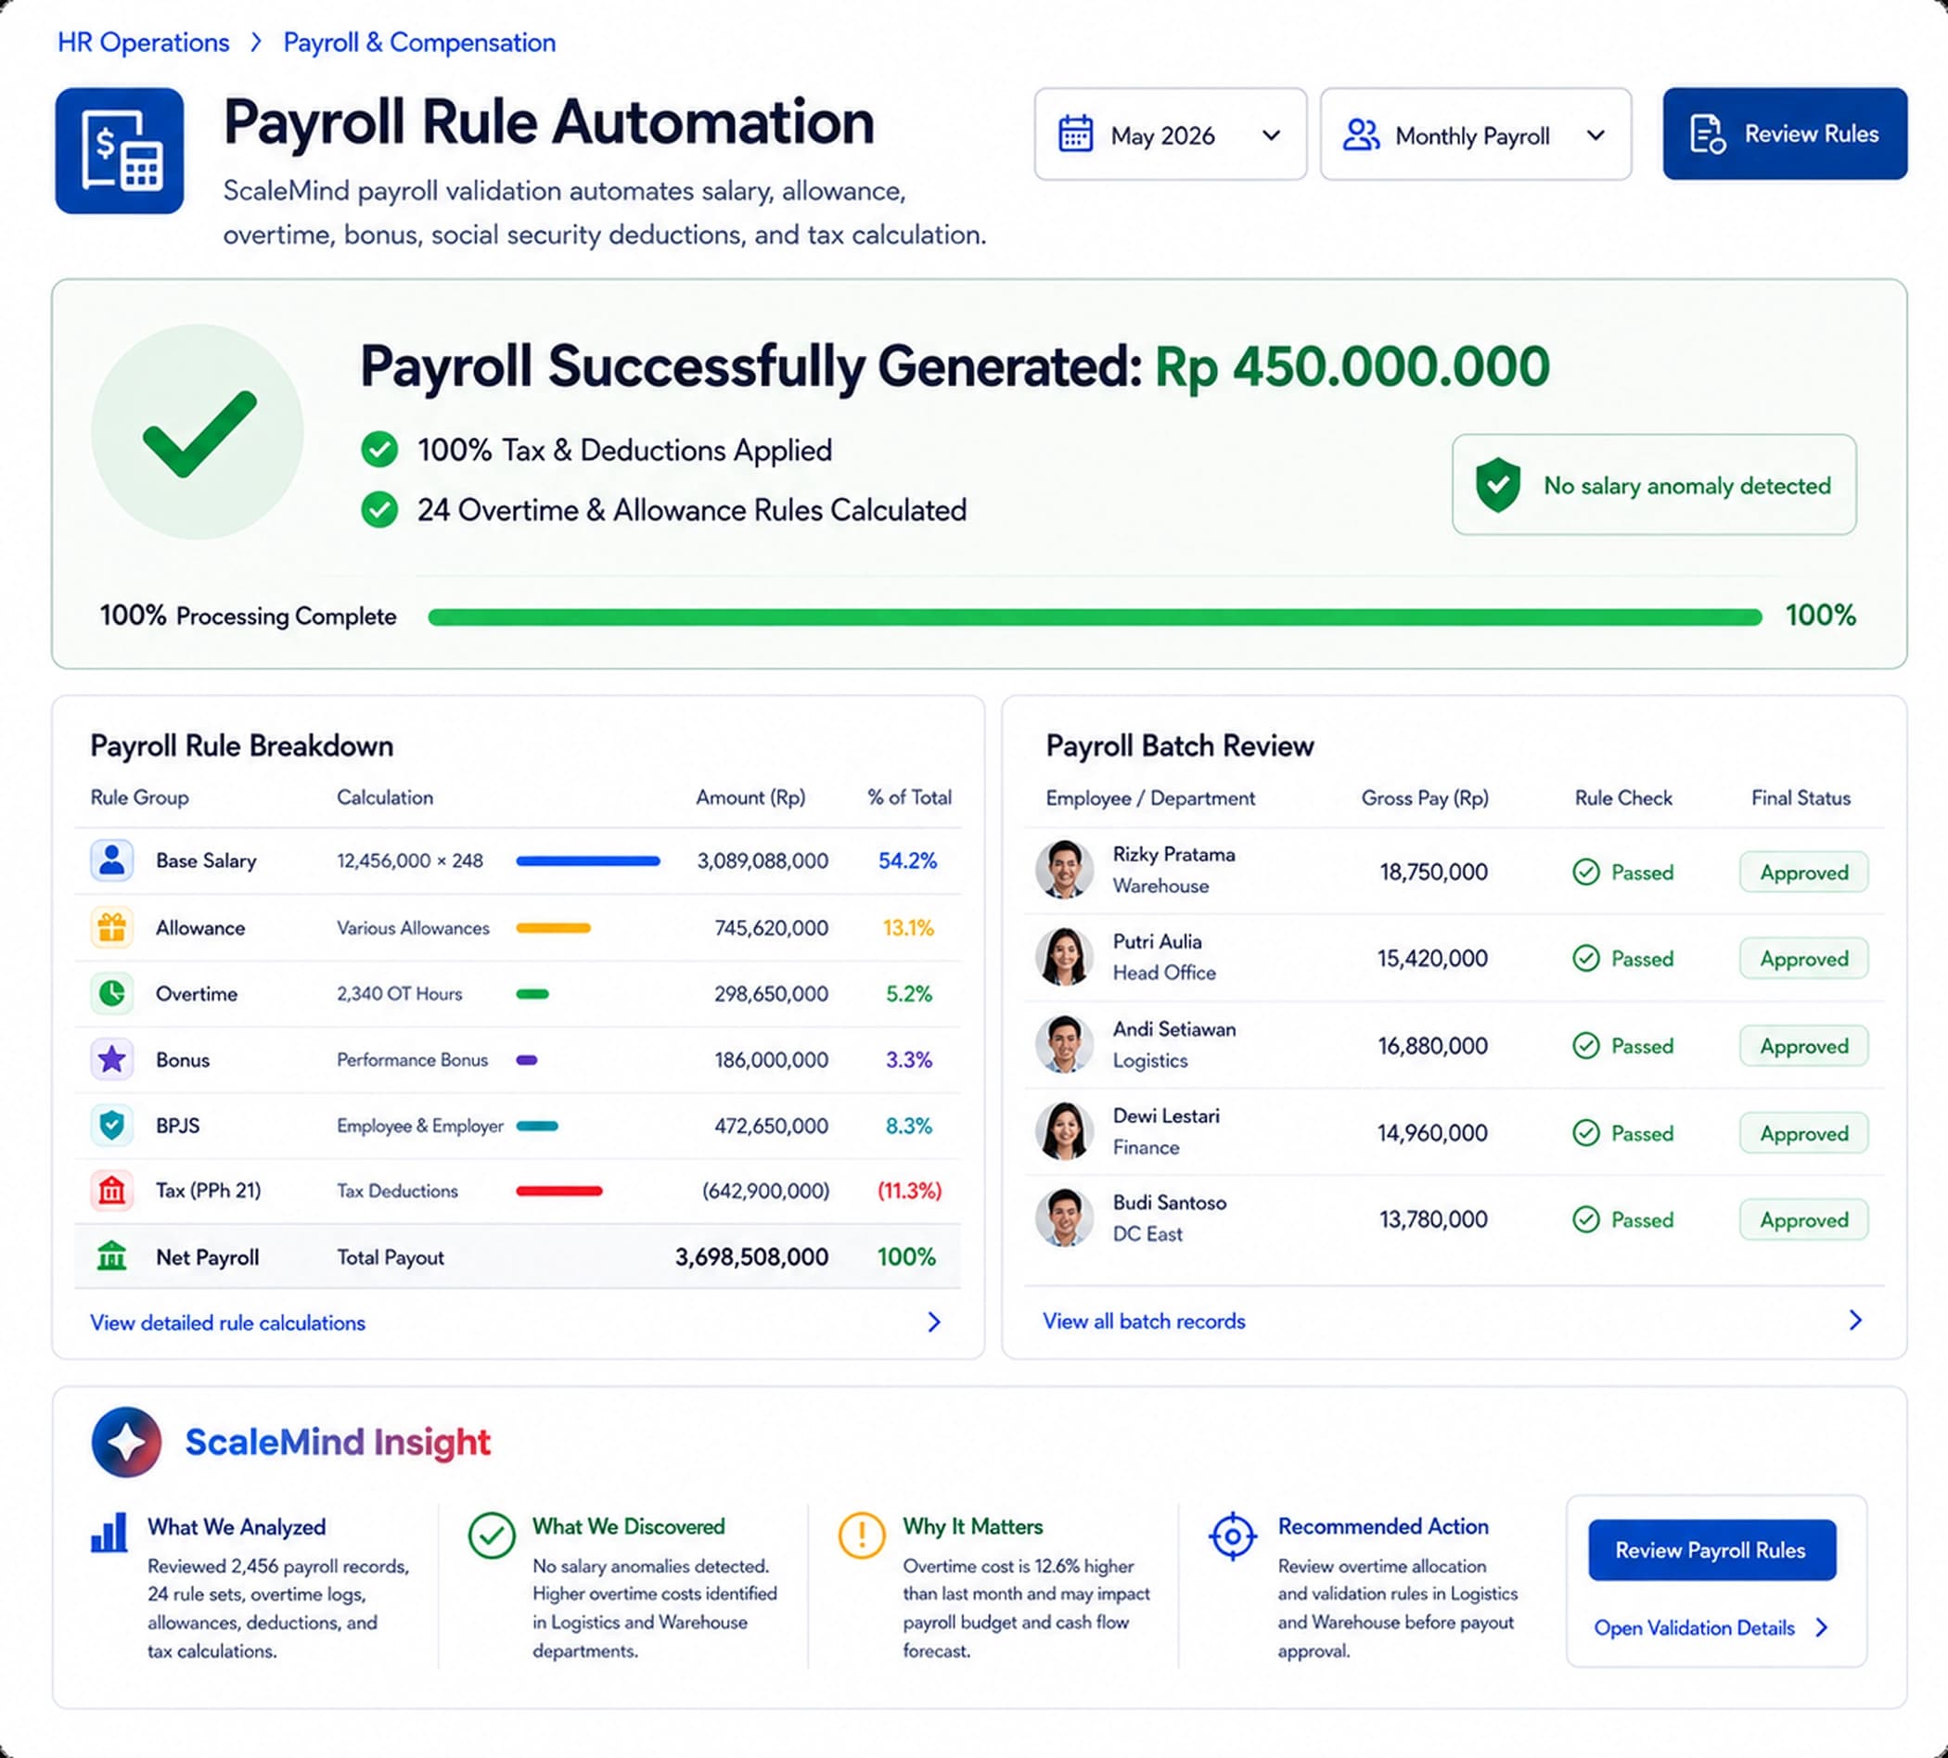Click the Bonus star icon
1948x1758 pixels.
click(112, 1060)
